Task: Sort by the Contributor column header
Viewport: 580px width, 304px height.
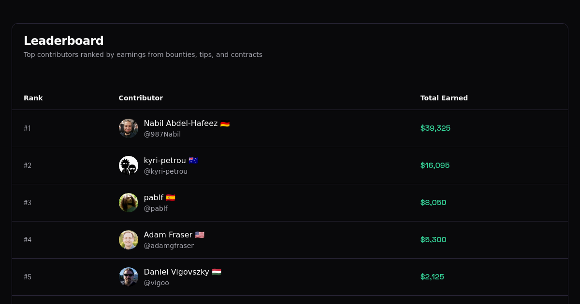Action: 141,98
